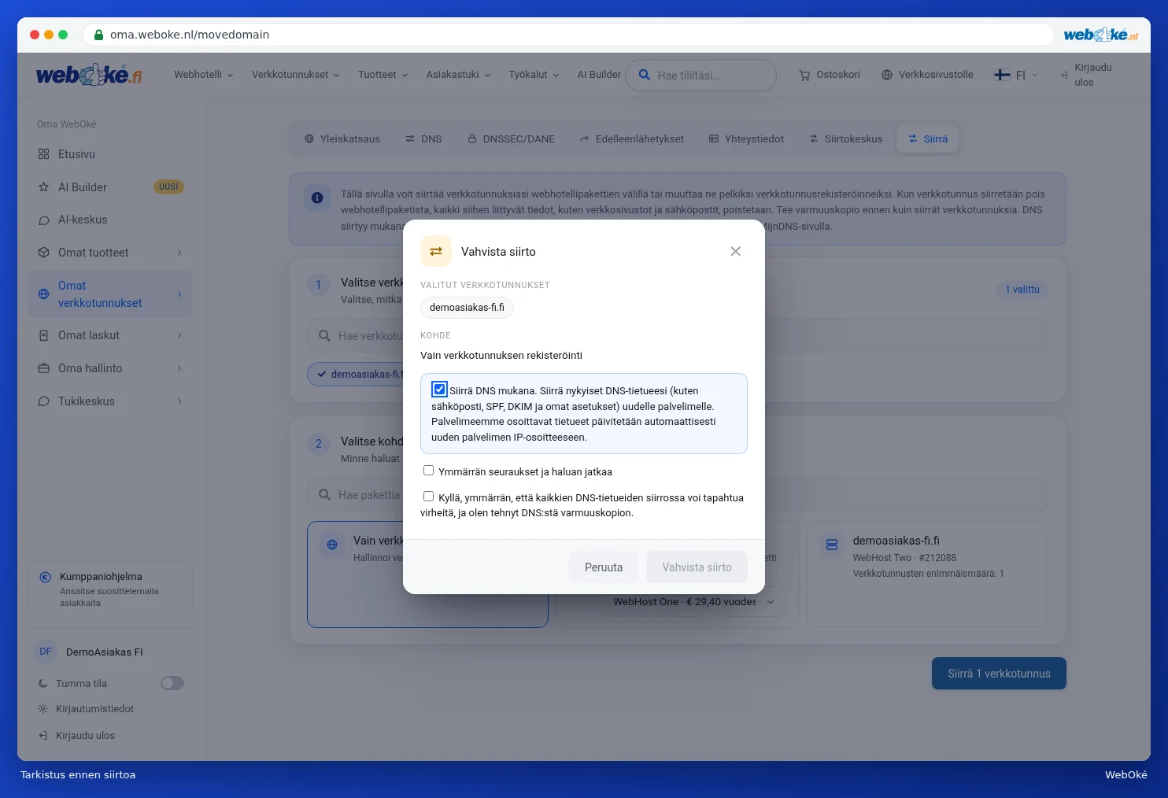Screen dimensions: 1168x798
Task: Click the DF avatar for DemoAsiakas FI
Action: (x=46, y=652)
